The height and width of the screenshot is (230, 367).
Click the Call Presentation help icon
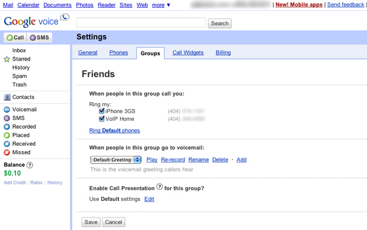(159, 187)
